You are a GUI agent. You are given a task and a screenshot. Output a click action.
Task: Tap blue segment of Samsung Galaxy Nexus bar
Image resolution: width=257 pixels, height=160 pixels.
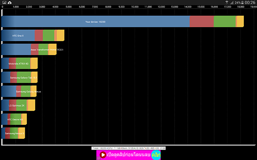point(9,91)
